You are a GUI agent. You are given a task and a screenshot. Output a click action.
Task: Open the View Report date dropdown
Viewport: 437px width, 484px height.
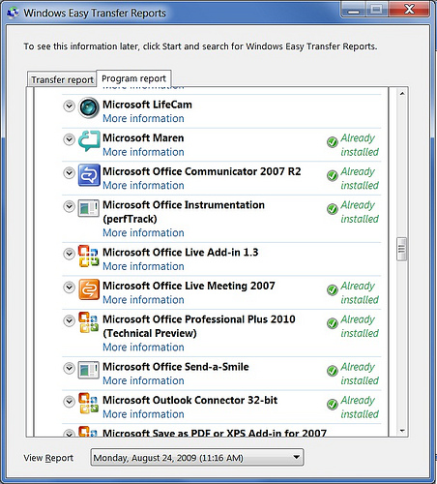[x=197, y=457]
